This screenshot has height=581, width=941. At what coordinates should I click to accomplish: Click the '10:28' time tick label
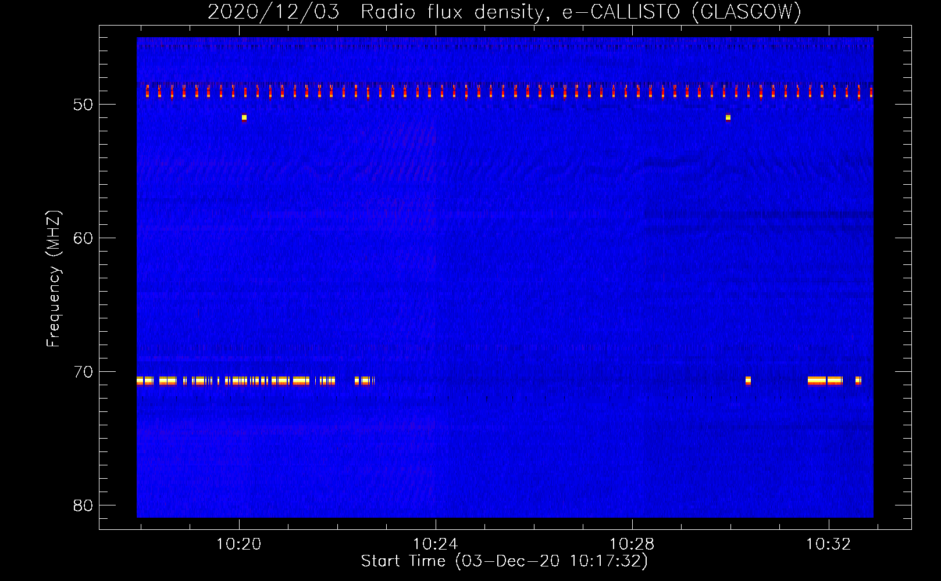pyautogui.click(x=632, y=544)
